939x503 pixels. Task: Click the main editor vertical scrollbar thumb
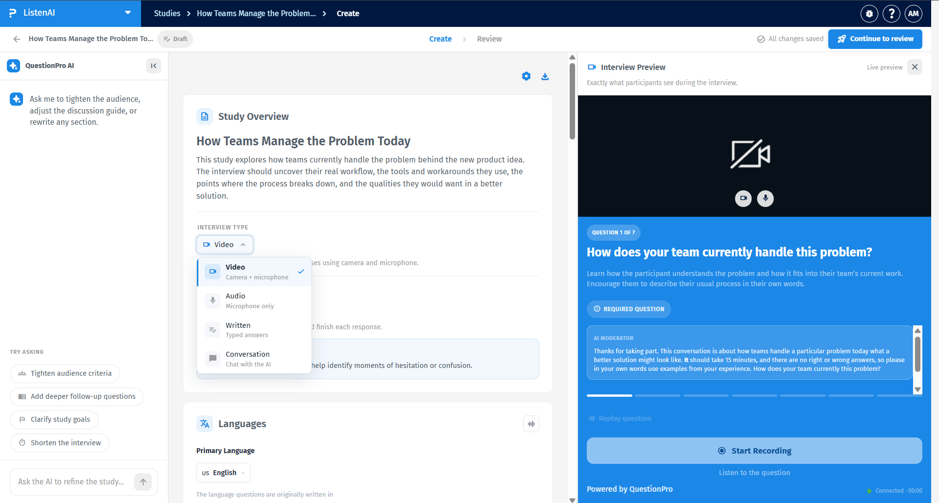(x=572, y=101)
